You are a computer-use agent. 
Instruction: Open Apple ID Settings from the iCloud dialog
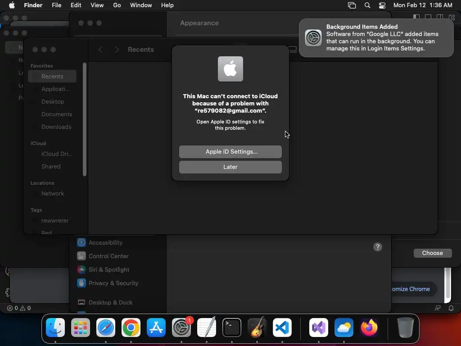click(x=230, y=151)
